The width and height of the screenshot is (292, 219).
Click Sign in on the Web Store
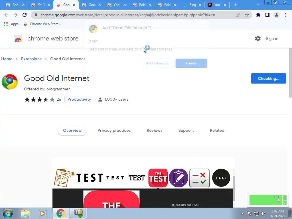[x=272, y=38]
